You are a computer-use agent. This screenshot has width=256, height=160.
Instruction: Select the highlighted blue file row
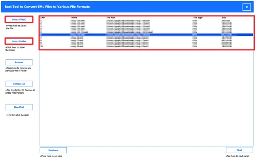(x=147, y=35)
